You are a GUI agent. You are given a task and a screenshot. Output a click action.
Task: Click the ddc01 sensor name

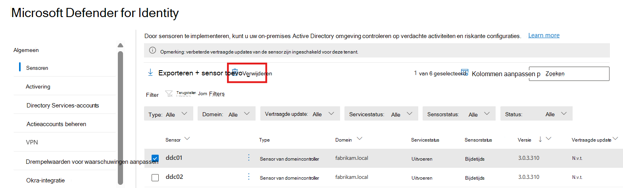pyautogui.click(x=174, y=157)
